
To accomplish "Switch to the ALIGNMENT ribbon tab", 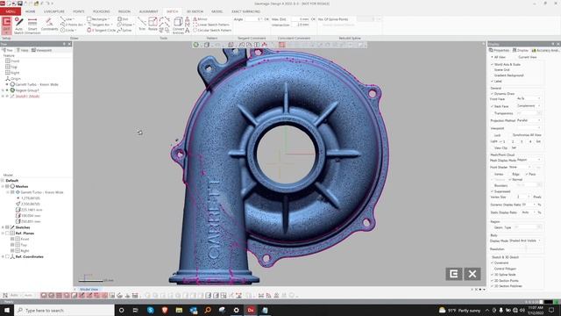I will tap(148, 11).
